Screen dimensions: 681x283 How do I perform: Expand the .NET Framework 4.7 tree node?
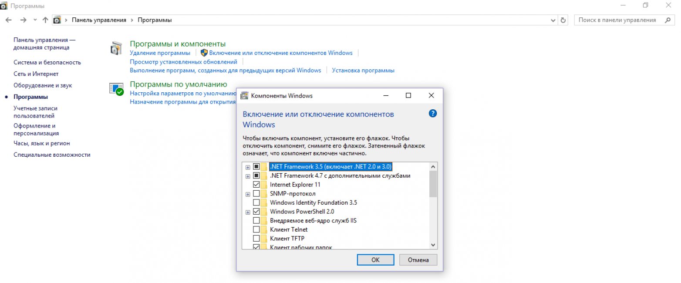point(248,176)
